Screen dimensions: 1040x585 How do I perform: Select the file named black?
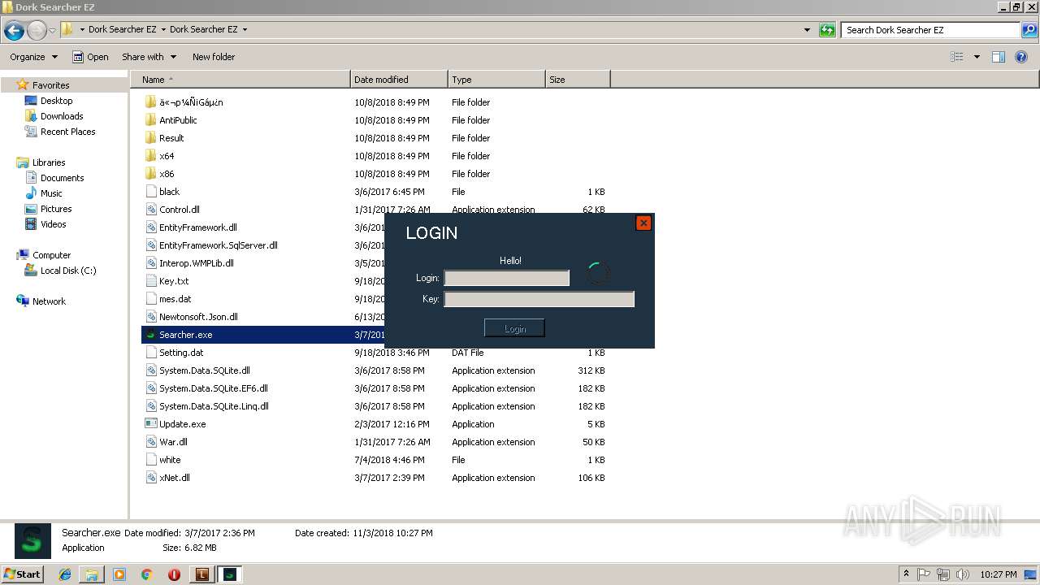pyautogui.click(x=169, y=192)
